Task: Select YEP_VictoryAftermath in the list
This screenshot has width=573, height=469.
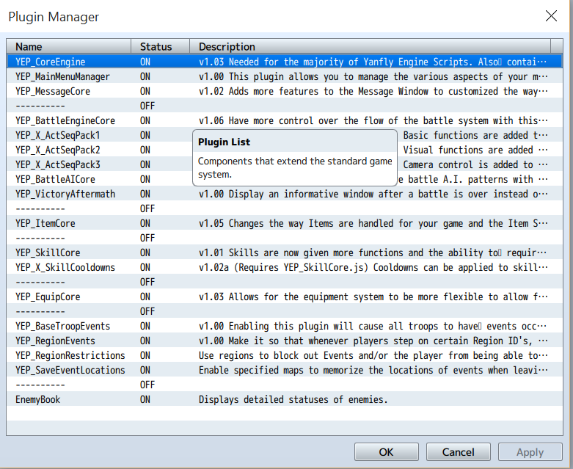Action: click(x=65, y=194)
